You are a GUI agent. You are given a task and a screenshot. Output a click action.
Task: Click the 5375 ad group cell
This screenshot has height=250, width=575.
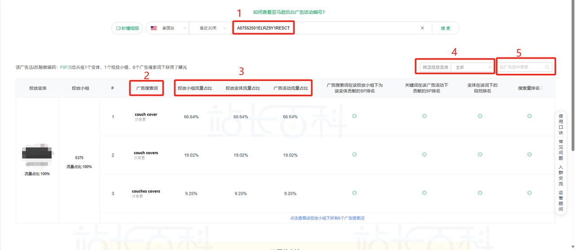tap(79, 158)
